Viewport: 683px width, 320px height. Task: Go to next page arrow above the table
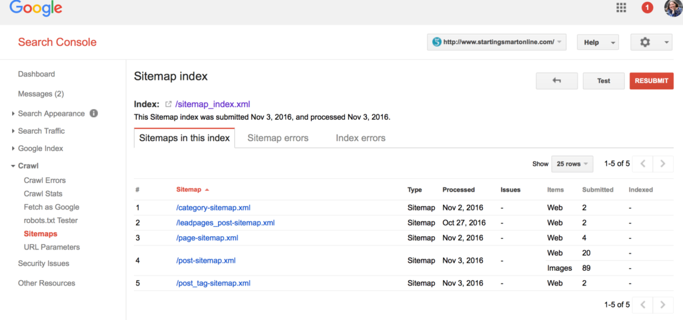pyautogui.click(x=663, y=164)
